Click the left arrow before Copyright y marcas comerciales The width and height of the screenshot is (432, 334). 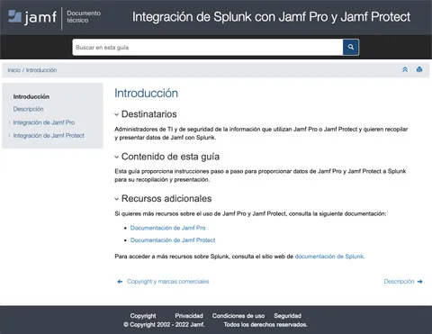pyautogui.click(x=120, y=282)
